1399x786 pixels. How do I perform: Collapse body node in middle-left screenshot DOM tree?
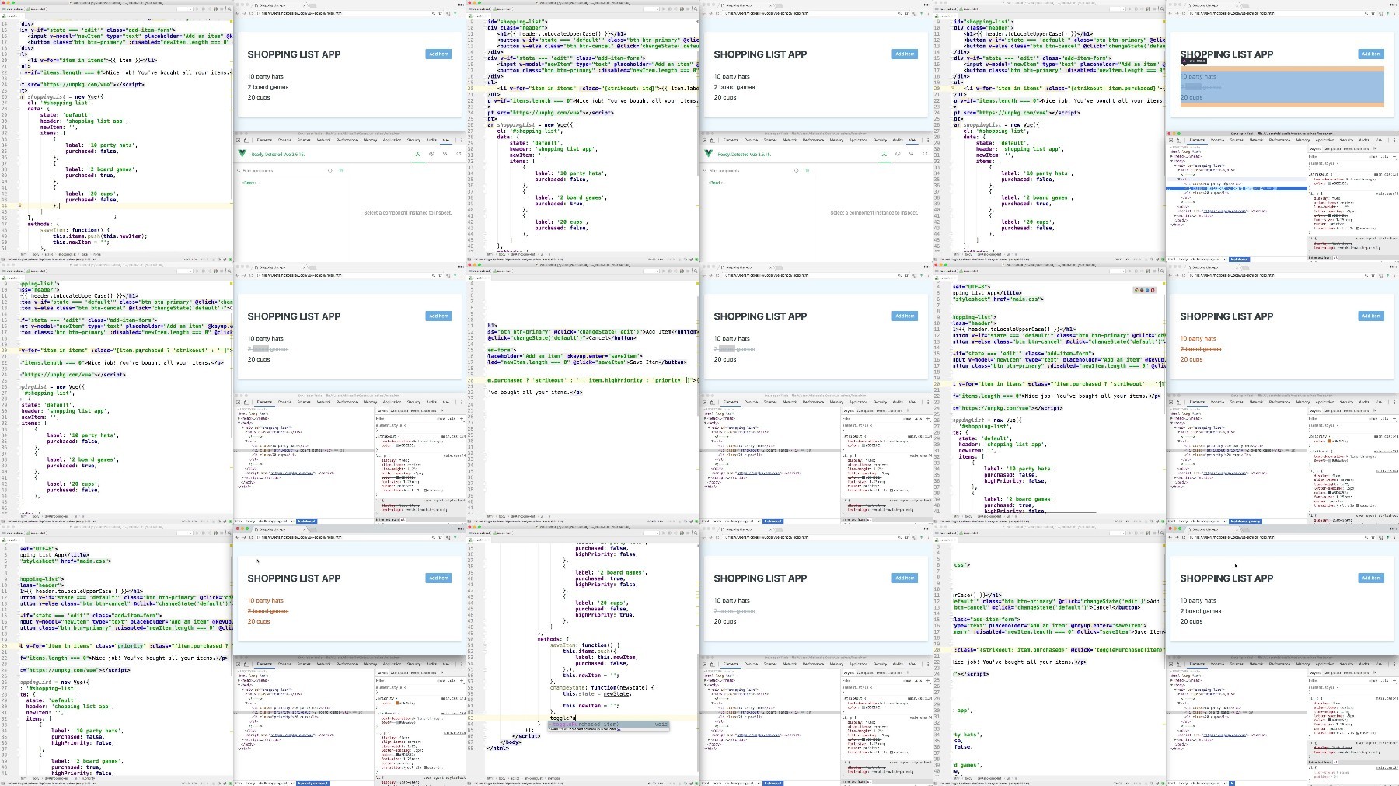click(x=240, y=422)
